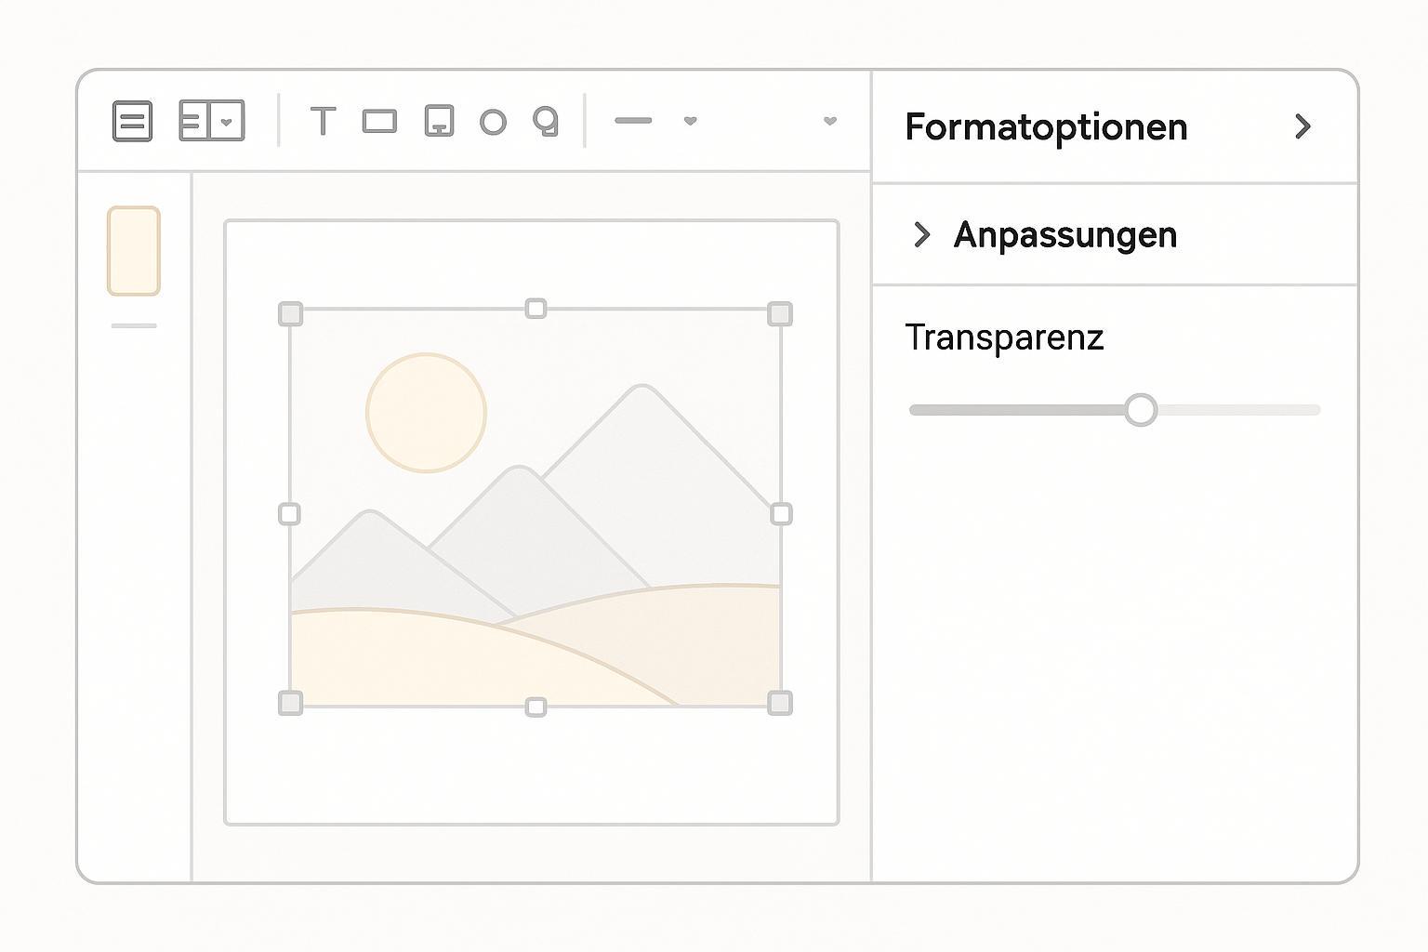Click the selected landscape image on canvas

(535, 521)
